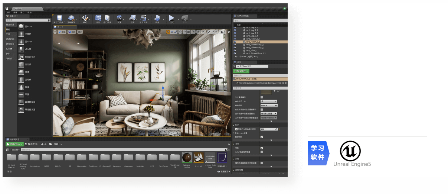
Task: Toggle the Actor Hidden In Game checkbox
Action: pyautogui.click(x=262, y=152)
